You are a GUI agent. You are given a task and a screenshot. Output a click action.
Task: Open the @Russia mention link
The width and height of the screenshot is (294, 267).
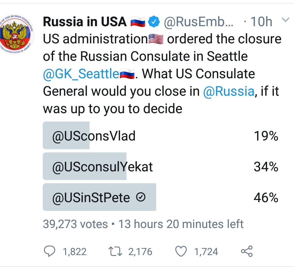tap(229, 91)
